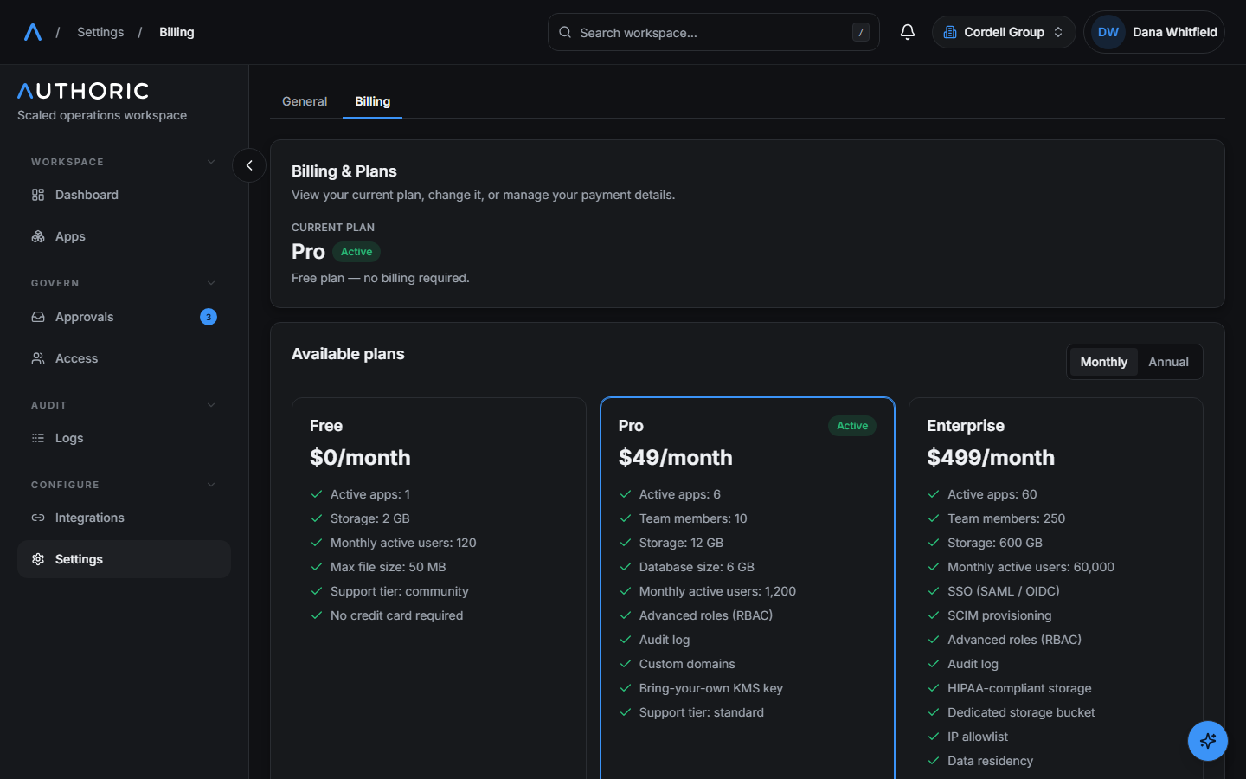The width and height of the screenshot is (1246, 779).
Task: Click the slash shortcut key badge
Action: point(861,32)
